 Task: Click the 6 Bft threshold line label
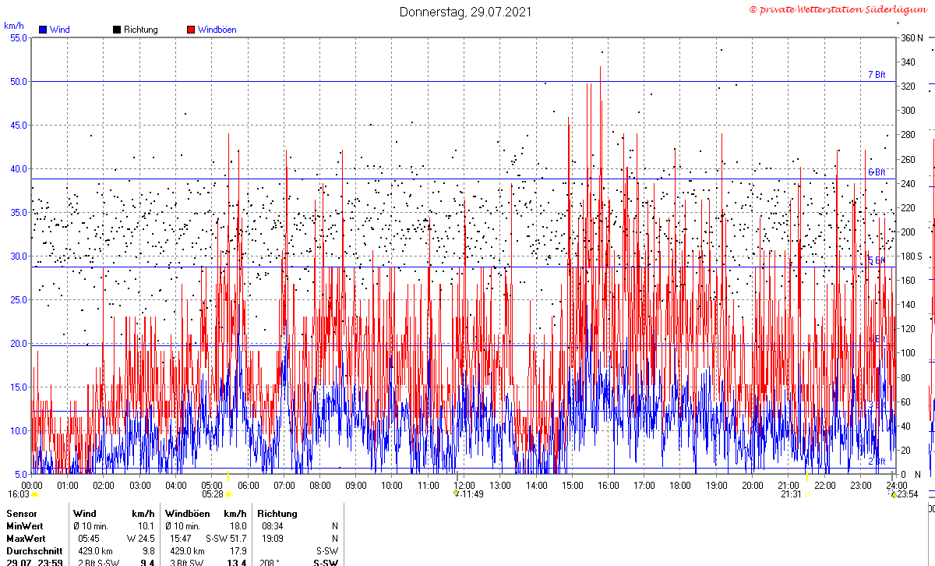coord(877,172)
